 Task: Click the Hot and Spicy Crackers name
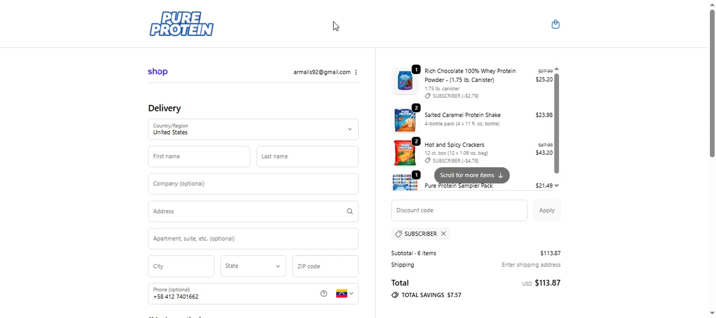click(x=454, y=145)
